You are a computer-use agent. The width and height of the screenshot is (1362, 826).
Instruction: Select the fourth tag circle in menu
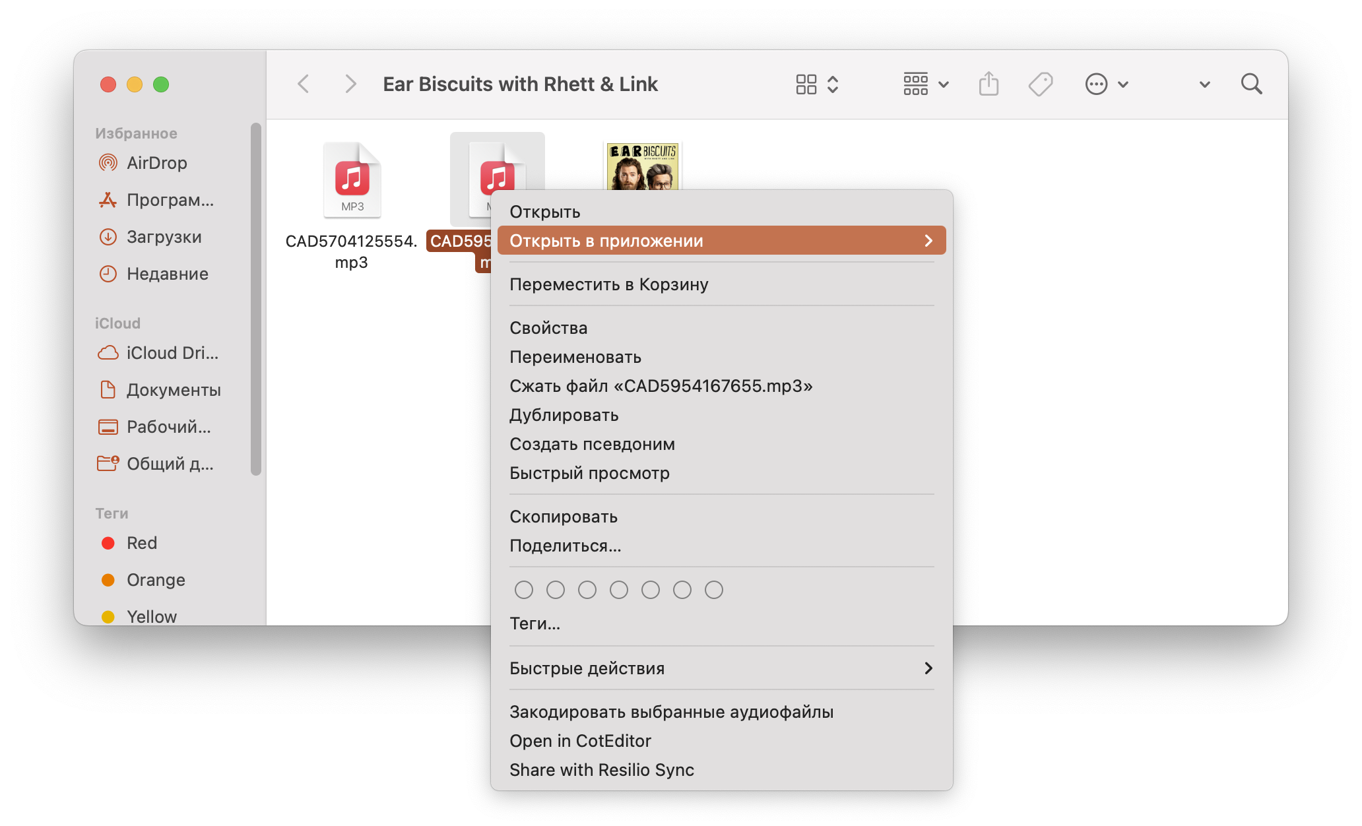tap(619, 590)
